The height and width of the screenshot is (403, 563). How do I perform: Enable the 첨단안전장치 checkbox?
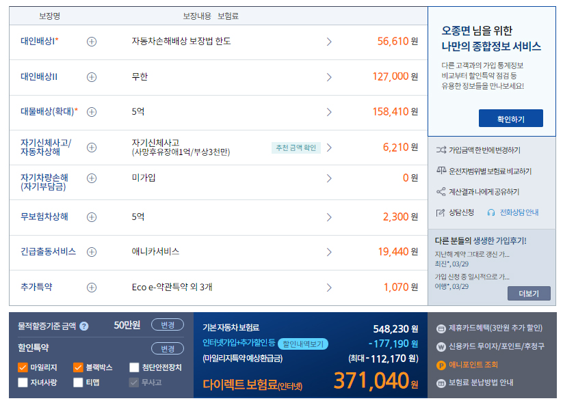[134, 367]
